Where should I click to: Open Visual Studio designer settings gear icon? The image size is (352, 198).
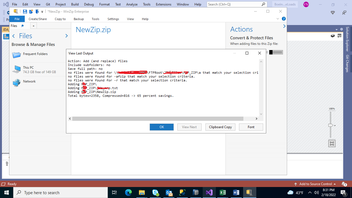coord(341,29)
